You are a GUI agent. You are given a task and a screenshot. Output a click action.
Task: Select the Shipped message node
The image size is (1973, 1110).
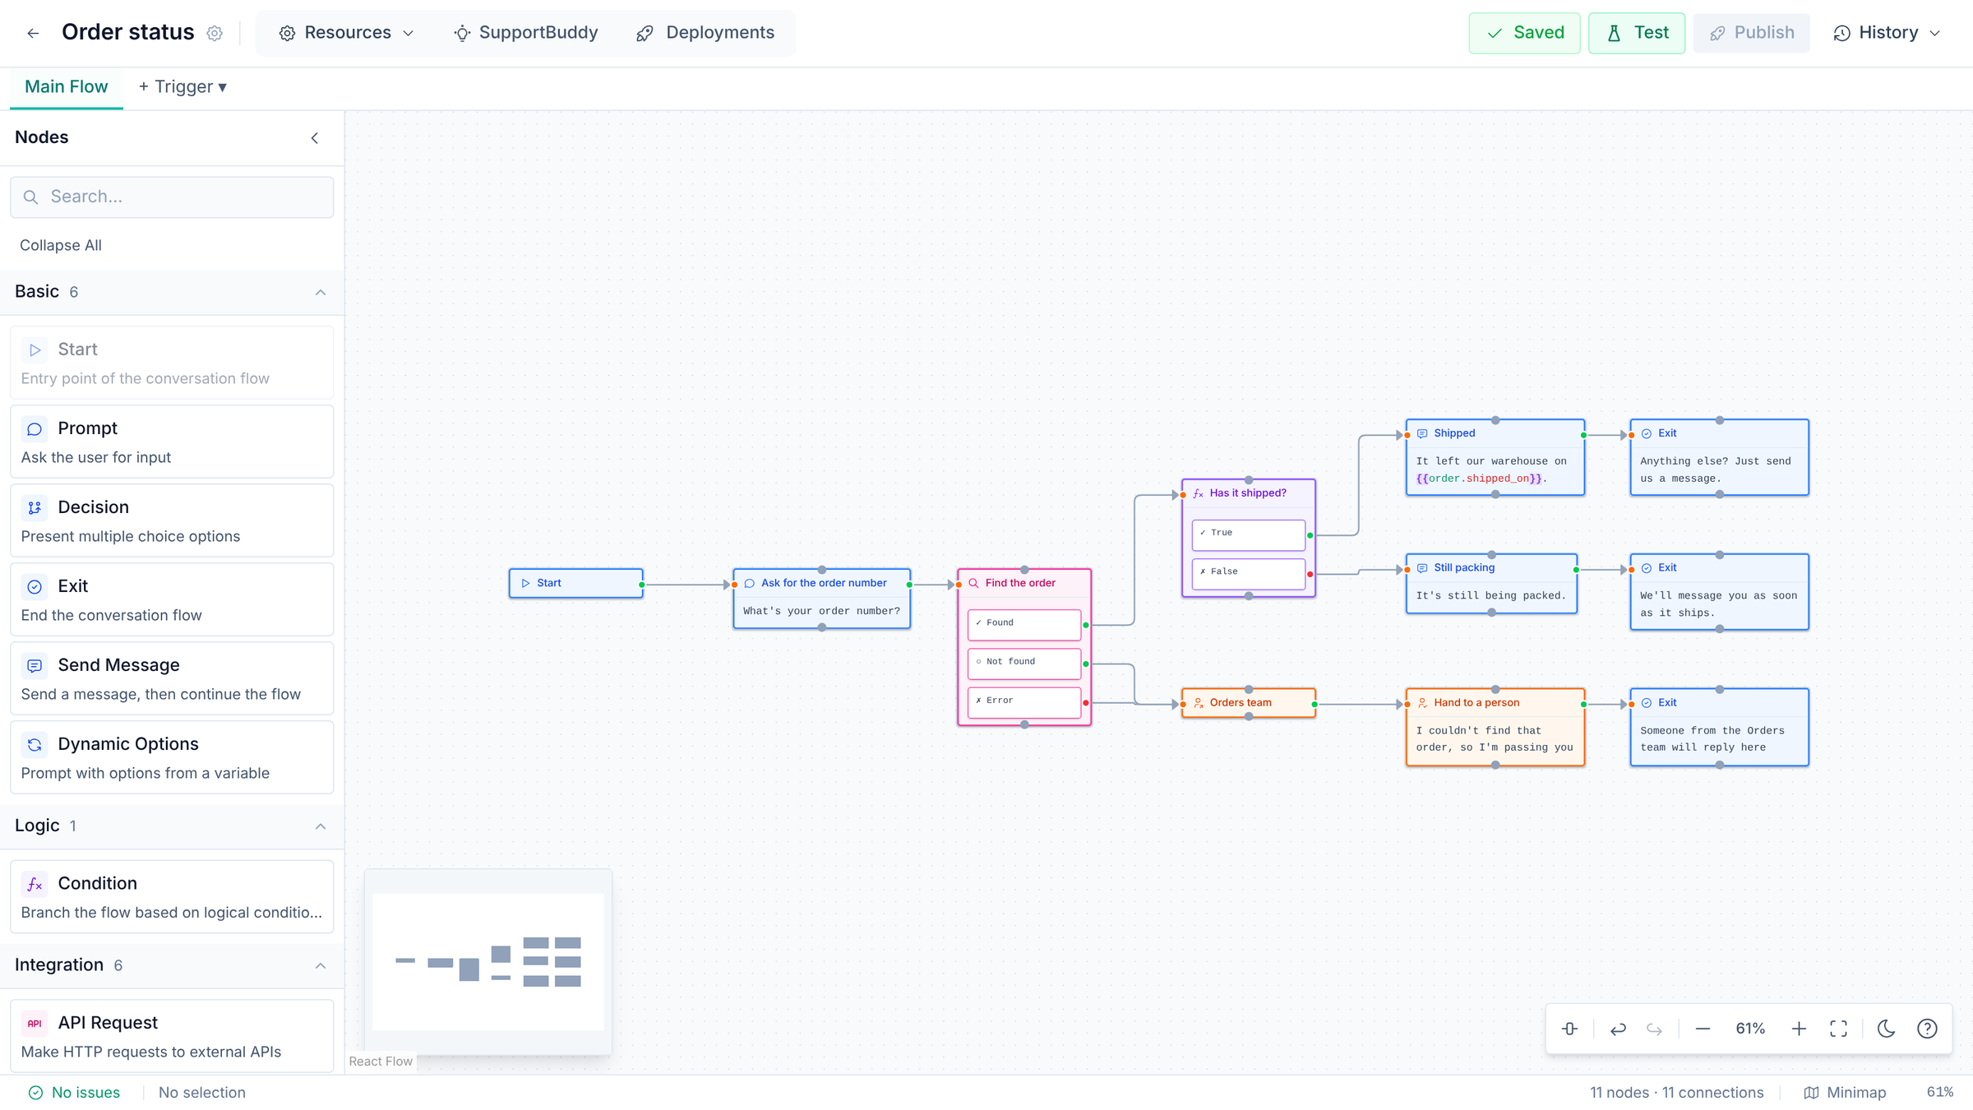click(x=1495, y=457)
